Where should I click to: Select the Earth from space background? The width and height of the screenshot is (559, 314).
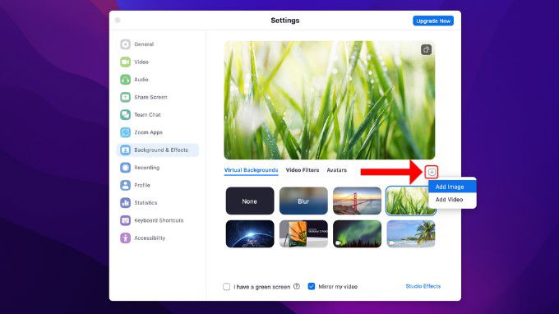pos(250,233)
